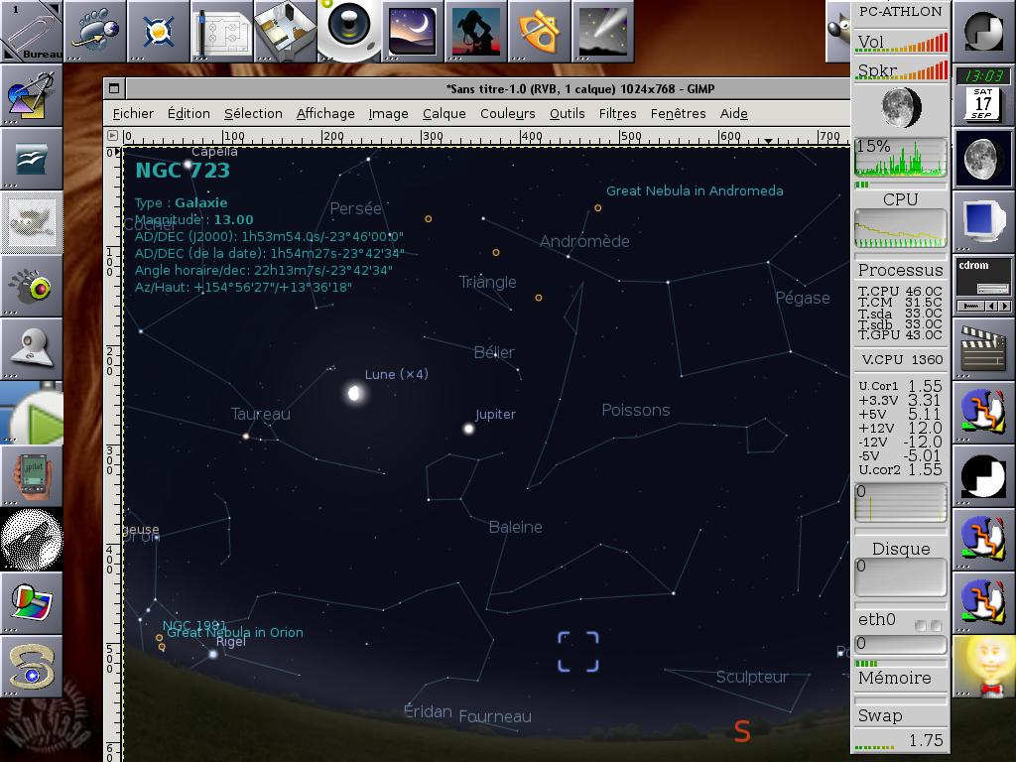Open the Image menu

tap(388, 113)
